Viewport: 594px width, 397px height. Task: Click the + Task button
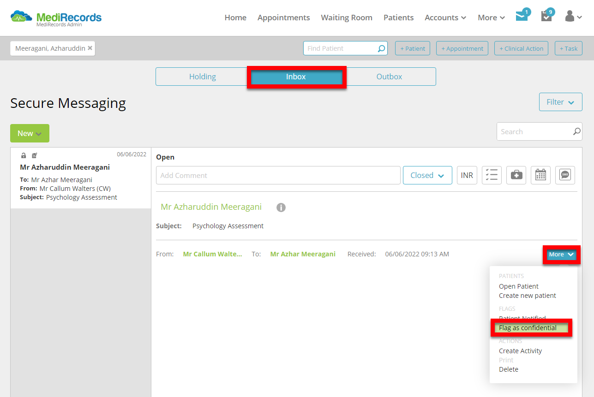568,48
